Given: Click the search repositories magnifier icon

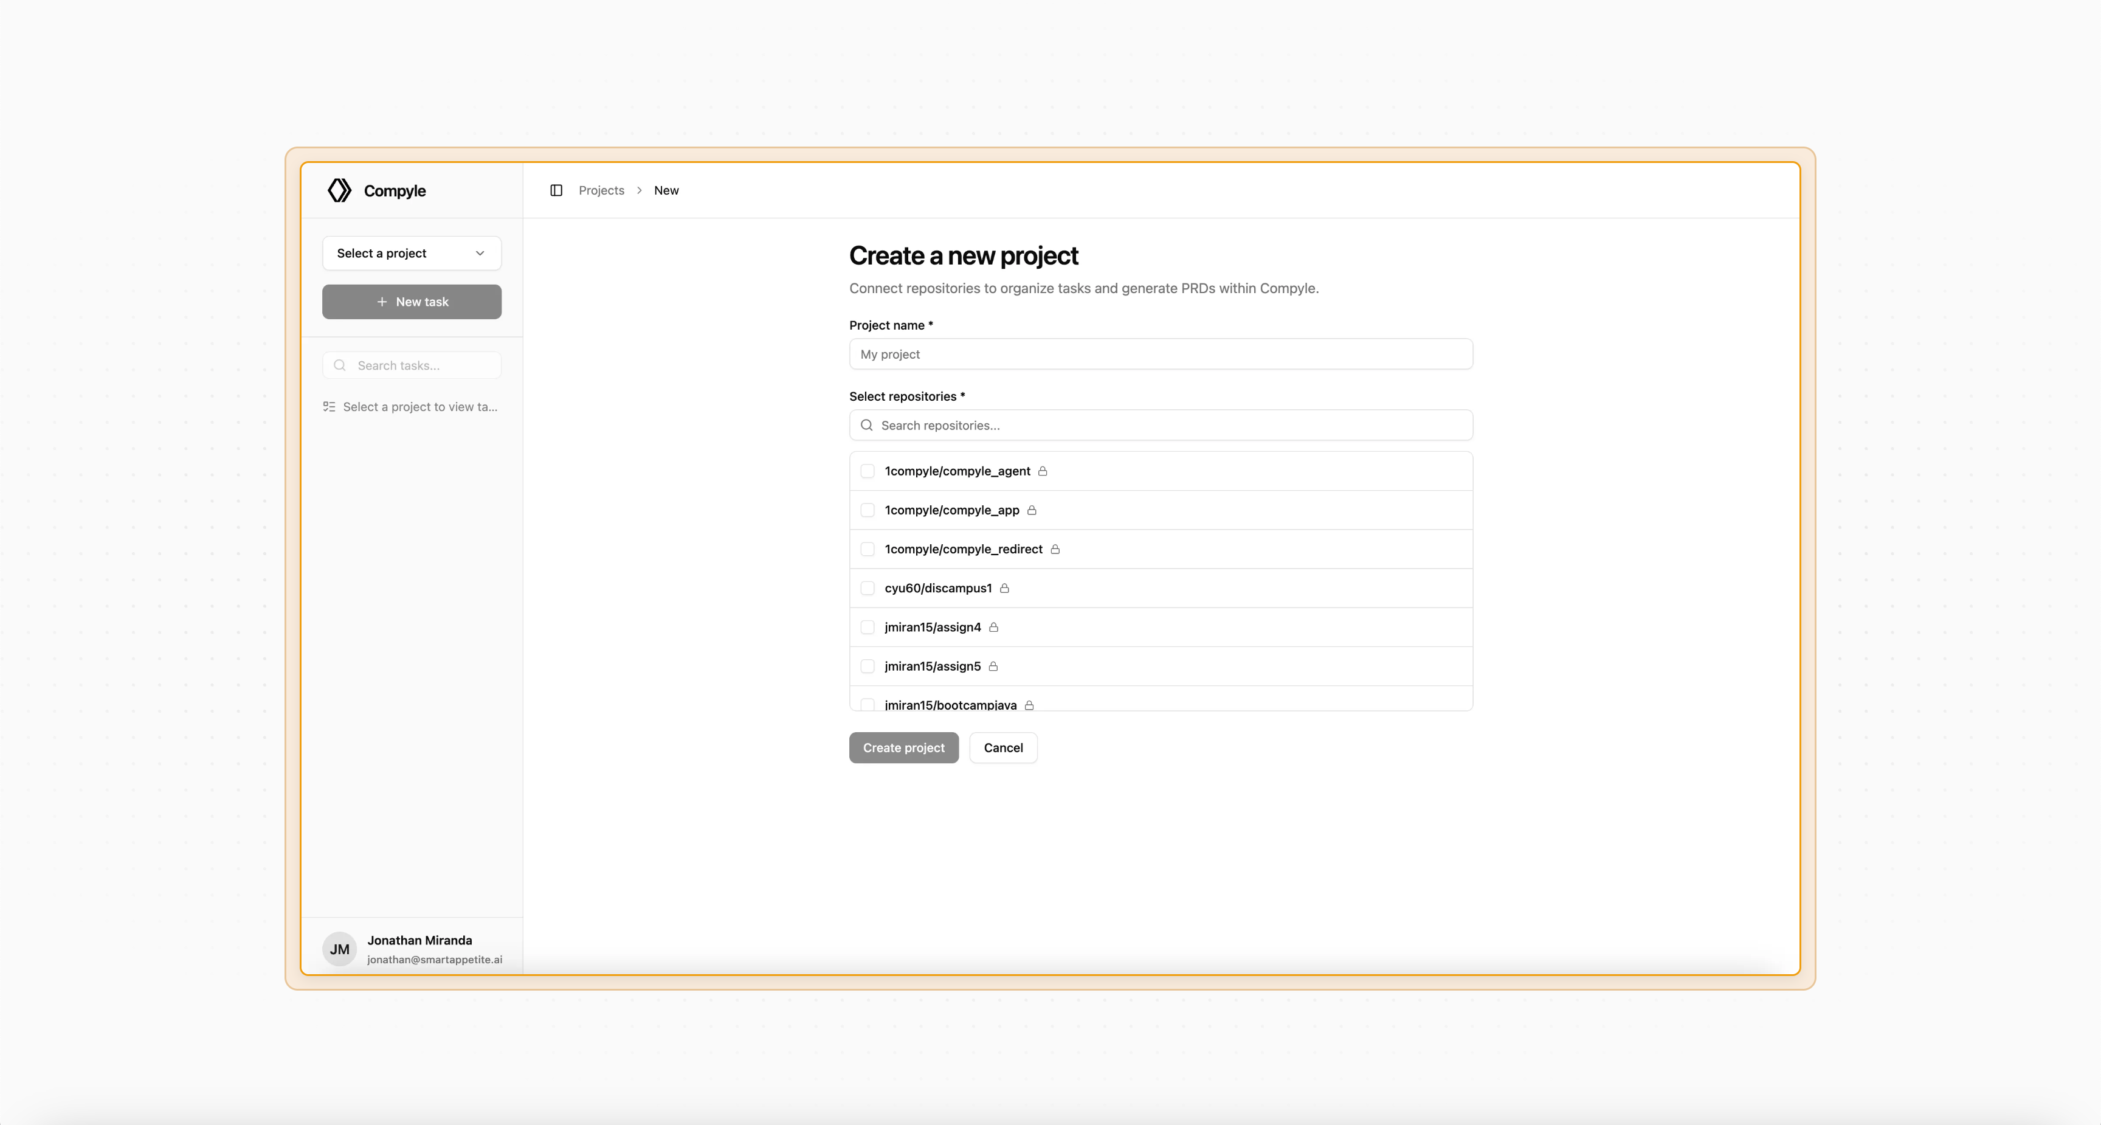Looking at the screenshot, I should pyautogui.click(x=867, y=425).
